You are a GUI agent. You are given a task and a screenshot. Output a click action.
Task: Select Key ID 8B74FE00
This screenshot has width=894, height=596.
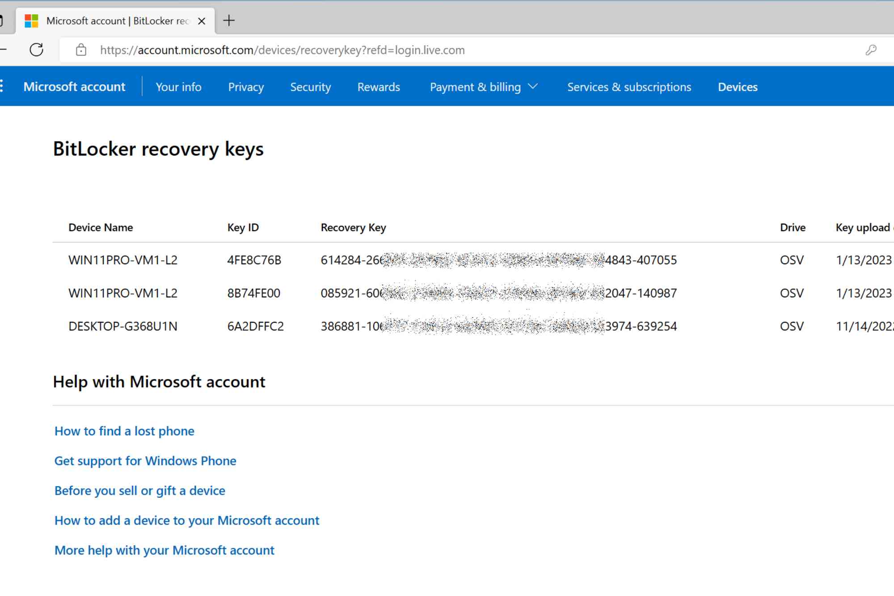pyautogui.click(x=253, y=293)
